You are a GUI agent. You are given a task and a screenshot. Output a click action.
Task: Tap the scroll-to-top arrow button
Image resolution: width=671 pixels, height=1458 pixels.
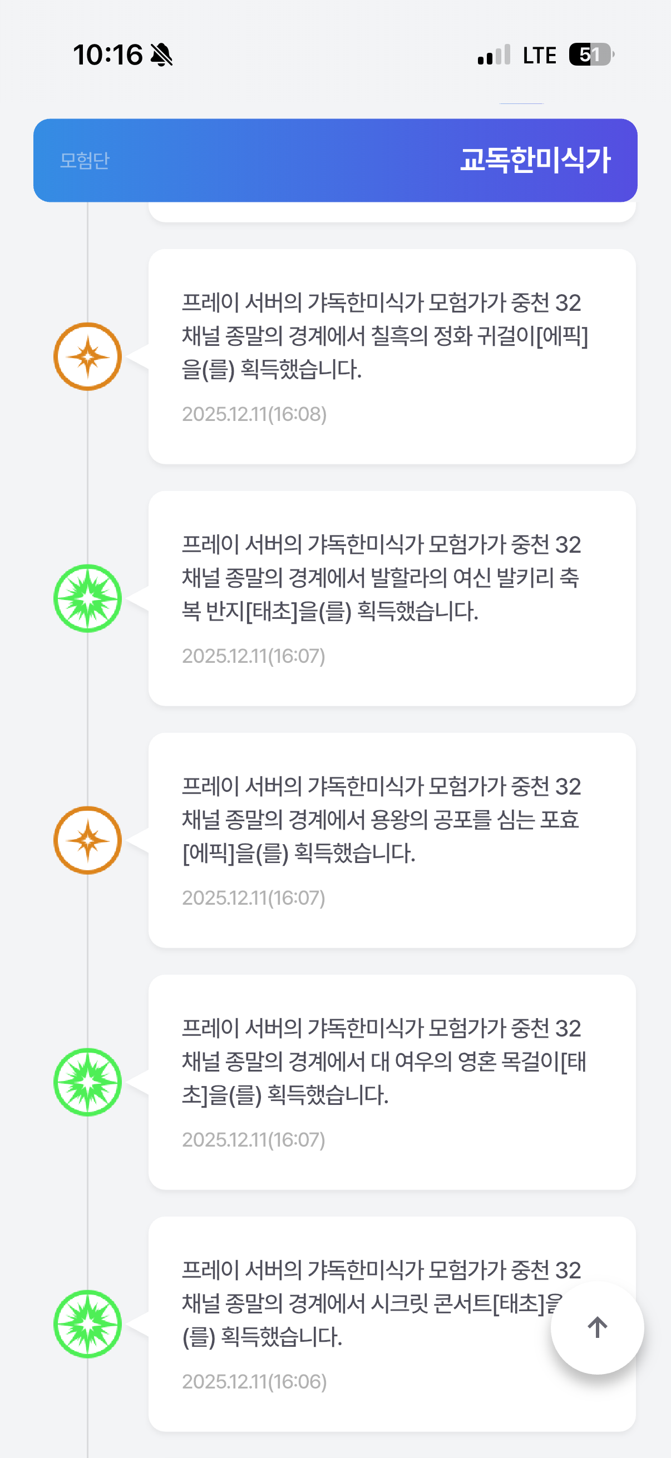pos(597,1327)
